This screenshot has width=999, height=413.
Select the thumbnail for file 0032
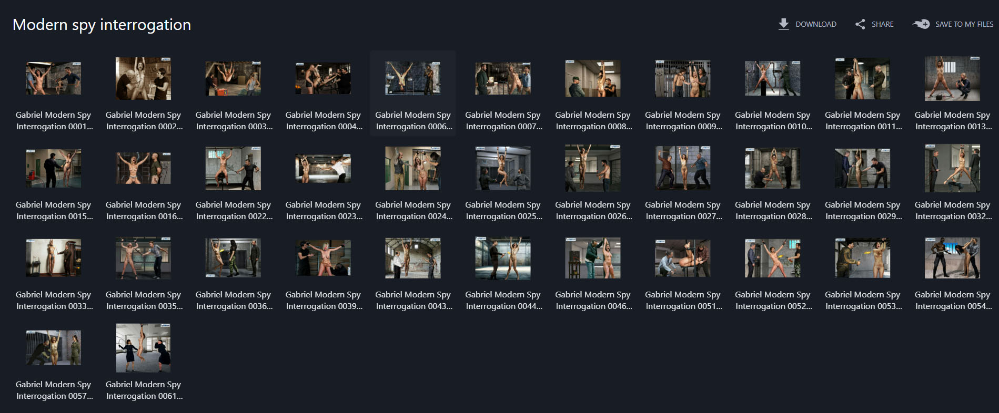tap(952, 168)
